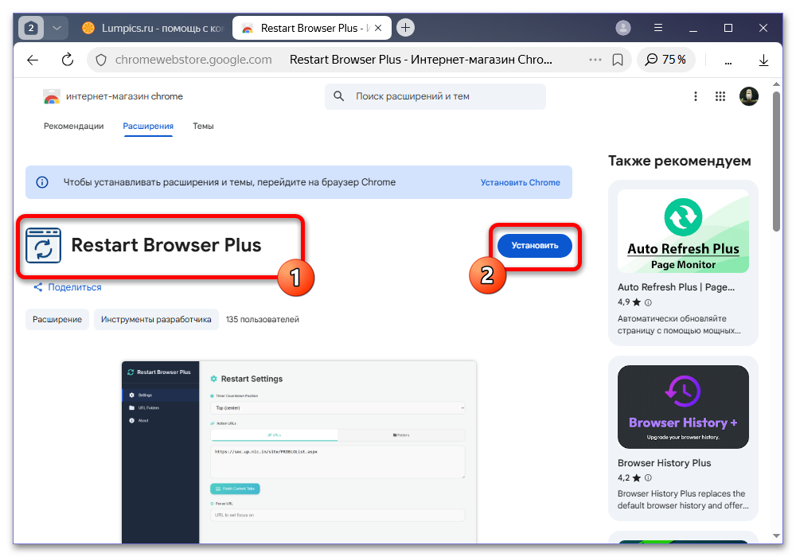
Task: Open the tab counter showing 2
Action: pos(31,28)
